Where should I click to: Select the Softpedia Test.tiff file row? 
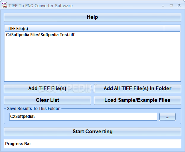pyautogui.click(x=92, y=35)
